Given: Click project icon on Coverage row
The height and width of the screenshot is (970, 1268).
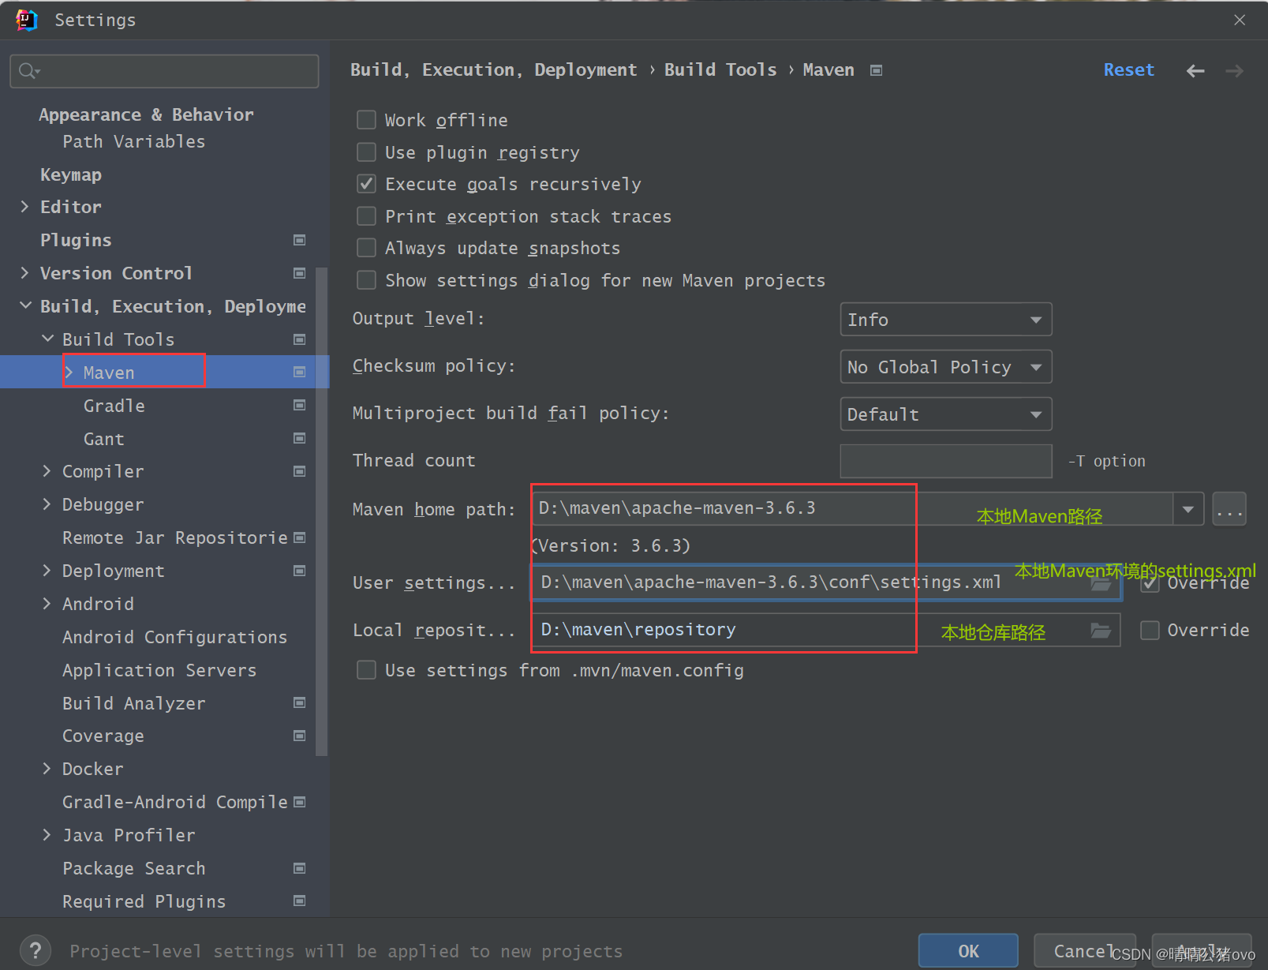Looking at the screenshot, I should tap(299, 736).
